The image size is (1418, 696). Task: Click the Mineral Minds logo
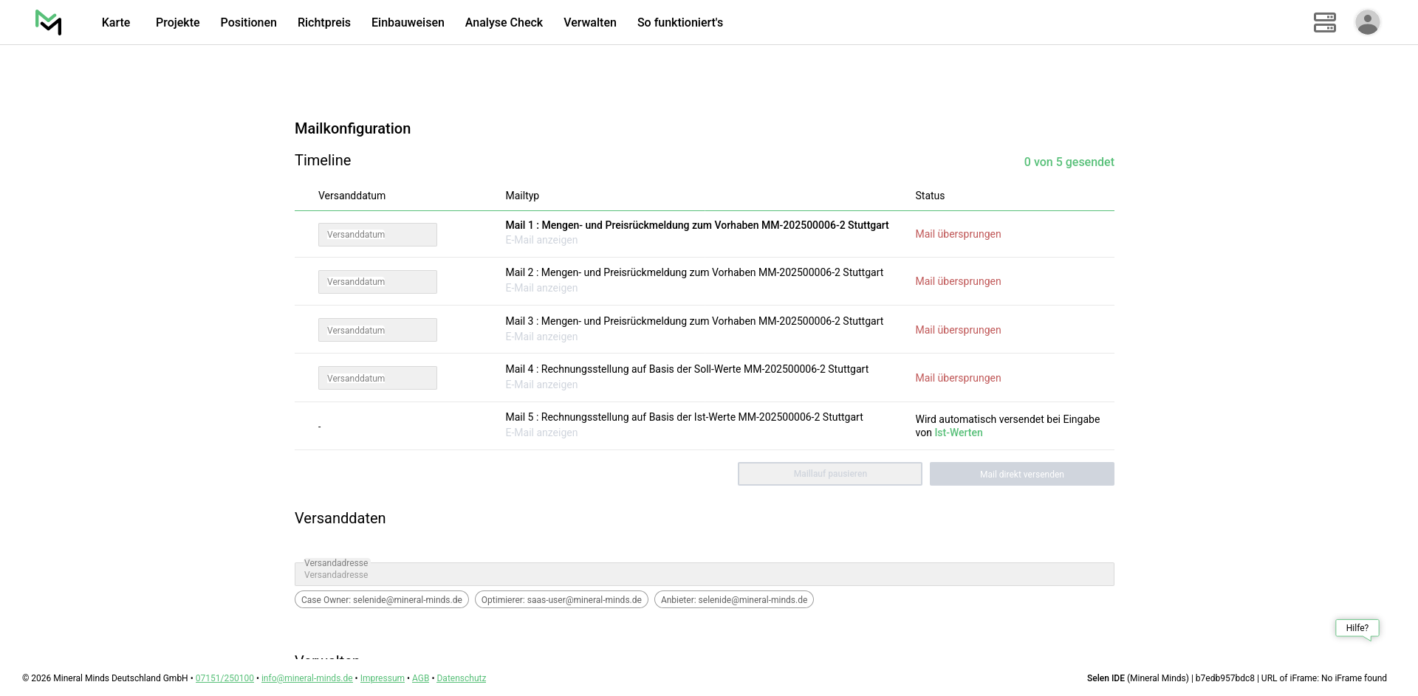point(49,22)
